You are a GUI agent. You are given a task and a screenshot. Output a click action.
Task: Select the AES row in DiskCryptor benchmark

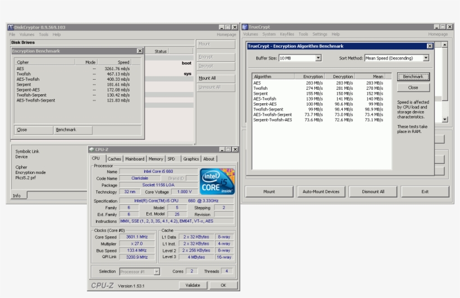coord(73,68)
